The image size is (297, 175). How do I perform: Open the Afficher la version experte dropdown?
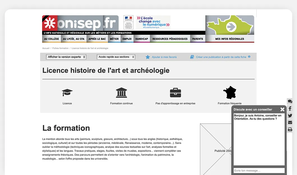[66, 57]
